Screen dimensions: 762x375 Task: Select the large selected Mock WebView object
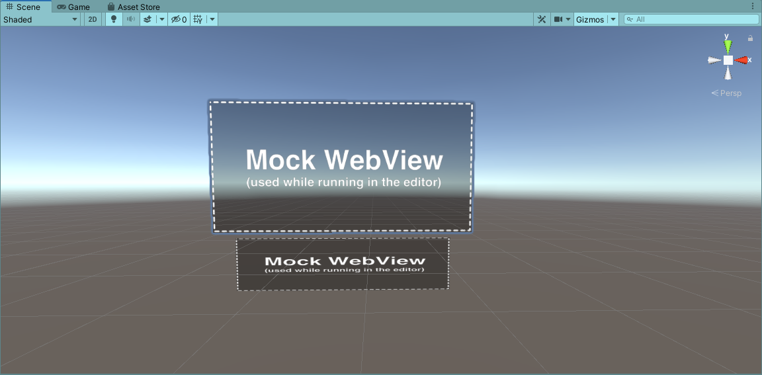pos(341,167)
